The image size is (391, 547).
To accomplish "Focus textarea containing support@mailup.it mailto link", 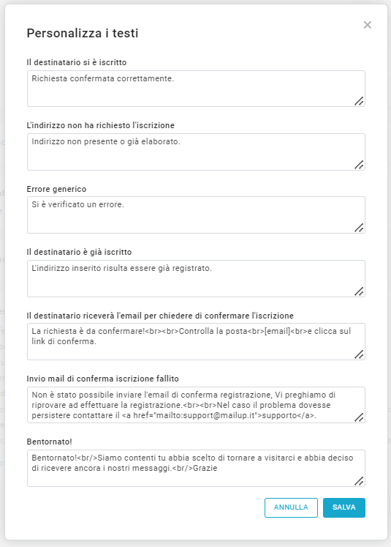I will [x=196, y=405].
